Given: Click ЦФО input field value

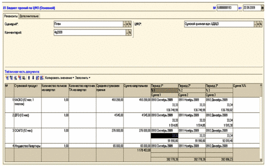Looking at the screenshot, I should tap(219, 24).
